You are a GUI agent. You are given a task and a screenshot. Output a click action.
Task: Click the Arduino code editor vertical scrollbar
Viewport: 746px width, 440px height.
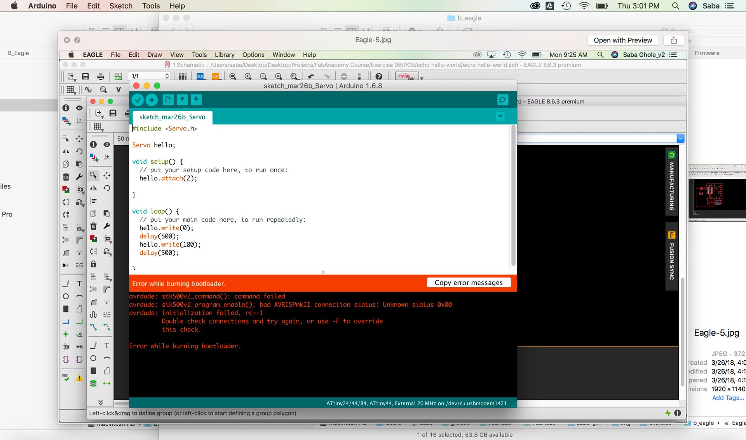(513, 196)
